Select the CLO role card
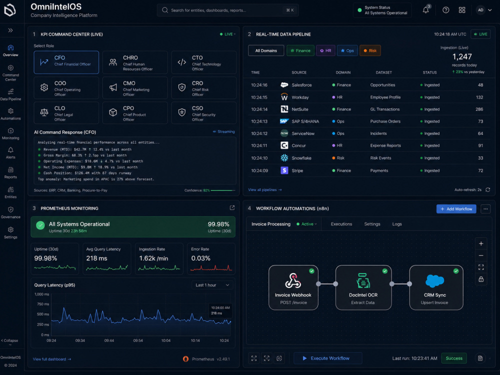The image size is (500, 375). click(x=66, y=112)
